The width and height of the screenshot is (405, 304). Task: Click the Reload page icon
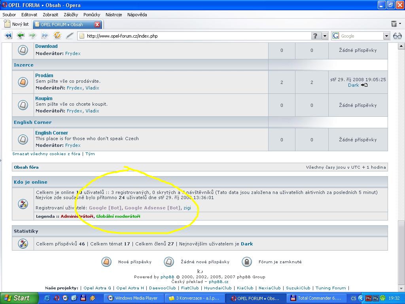coord(57,36)
